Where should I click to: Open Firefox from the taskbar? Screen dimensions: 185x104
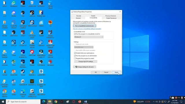(80, 102)
